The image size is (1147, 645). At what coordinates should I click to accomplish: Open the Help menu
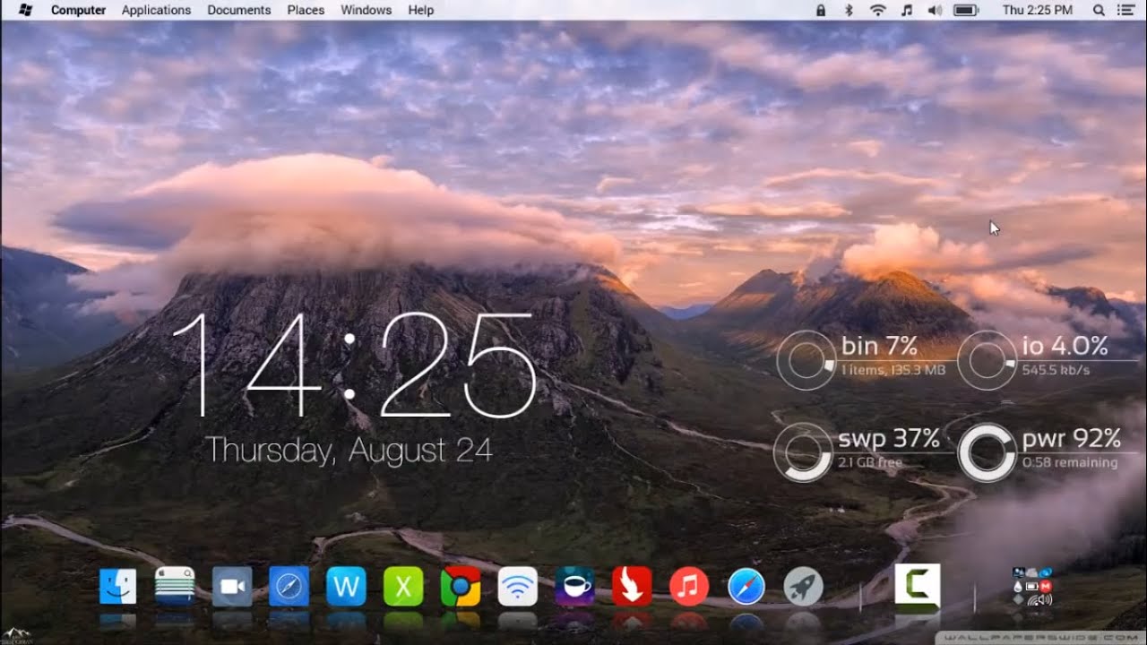point(420,10)
